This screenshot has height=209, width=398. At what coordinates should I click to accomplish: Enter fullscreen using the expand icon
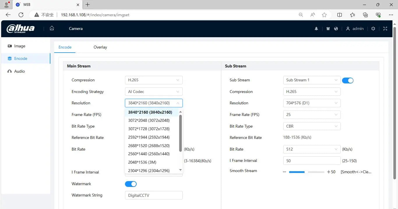click(385, 28)
